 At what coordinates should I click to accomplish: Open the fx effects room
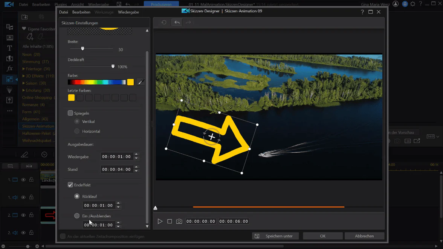point(9,68)
